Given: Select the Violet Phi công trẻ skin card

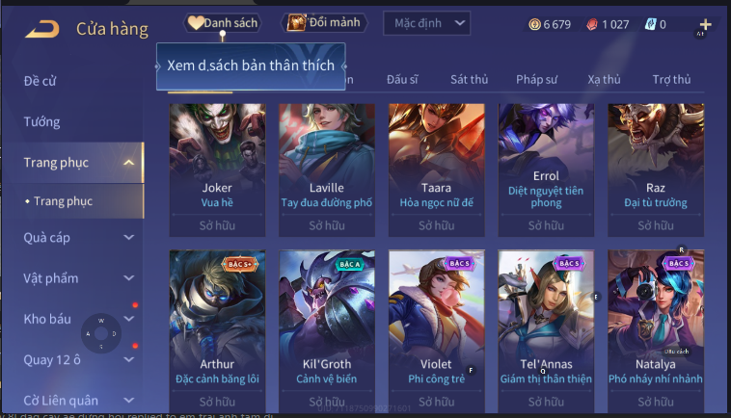Looking at the screenshot, I should tap(436, 331).
